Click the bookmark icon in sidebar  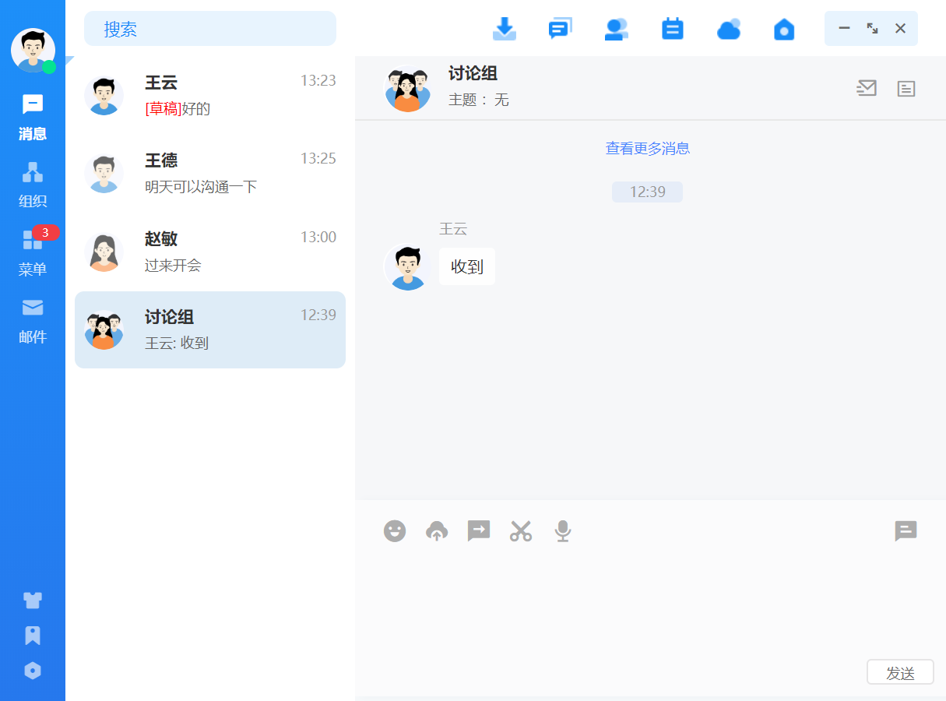click(x=33, y=636)
